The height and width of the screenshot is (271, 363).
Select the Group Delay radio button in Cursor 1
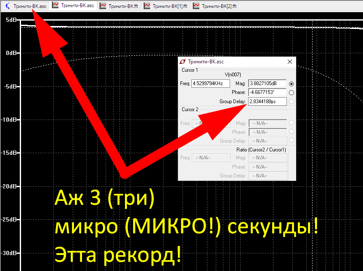click(291, 101)
